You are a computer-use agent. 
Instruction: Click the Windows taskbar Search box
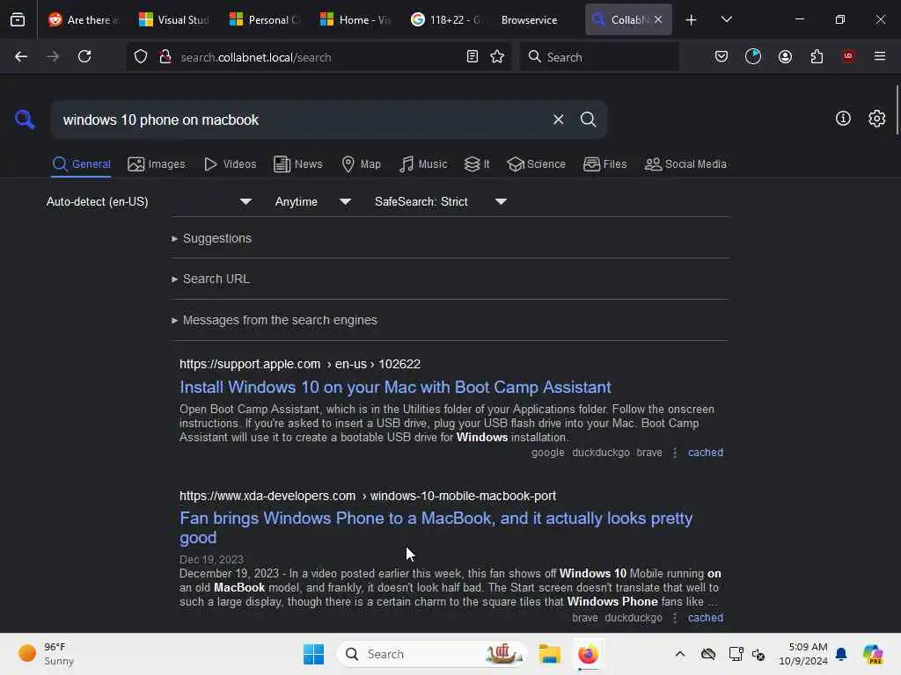432,654
